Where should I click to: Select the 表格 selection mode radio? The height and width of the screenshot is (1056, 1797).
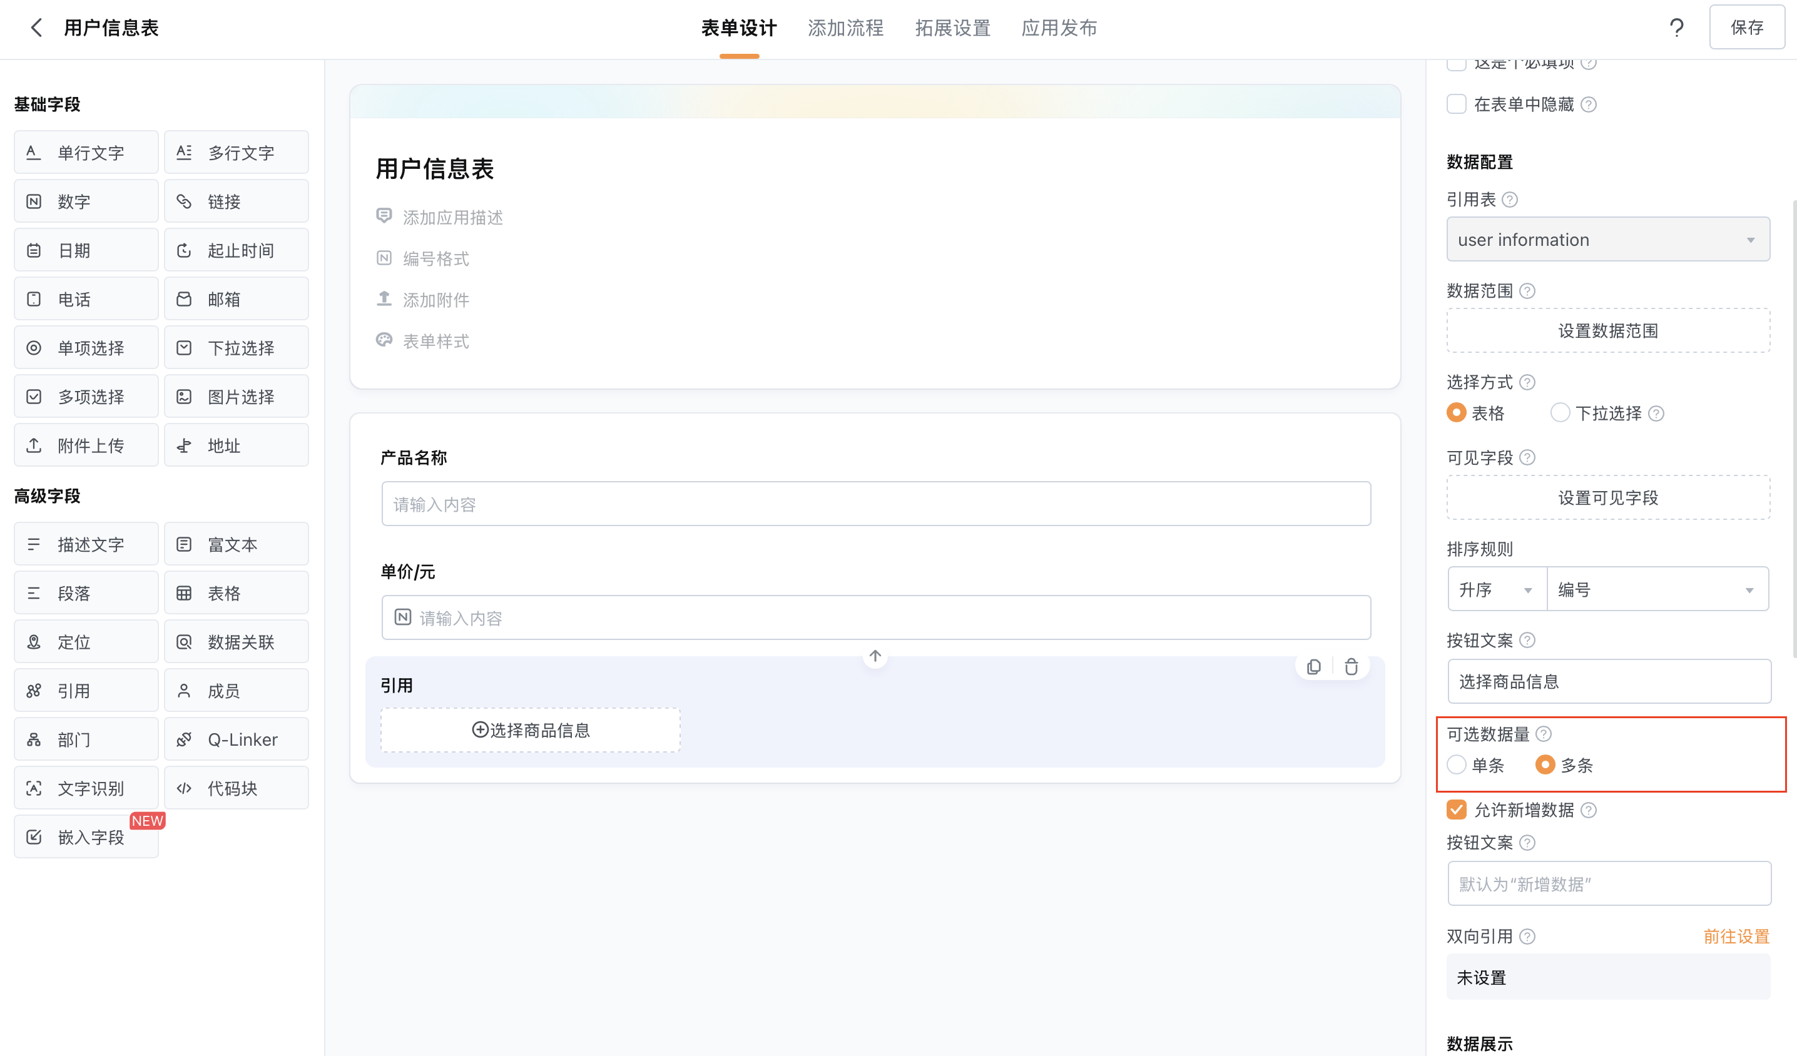(1456, 413)
